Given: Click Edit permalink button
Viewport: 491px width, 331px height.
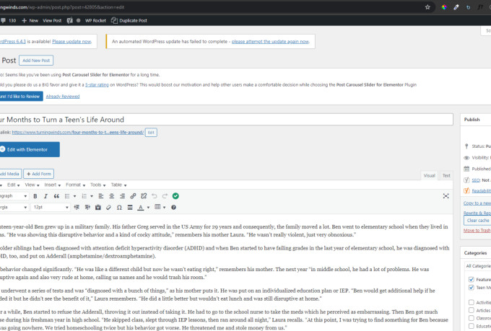Looking at the screenshot, I should click(151, 133).
